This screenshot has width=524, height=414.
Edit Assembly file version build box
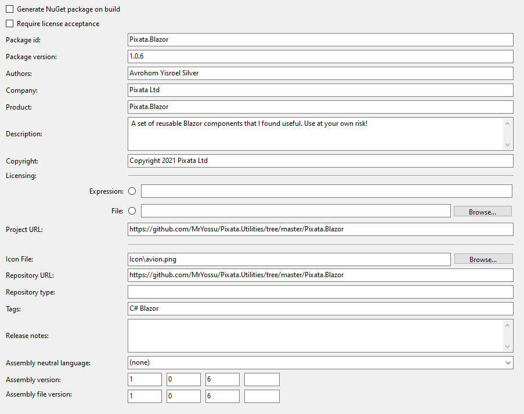tap(222, 396)
